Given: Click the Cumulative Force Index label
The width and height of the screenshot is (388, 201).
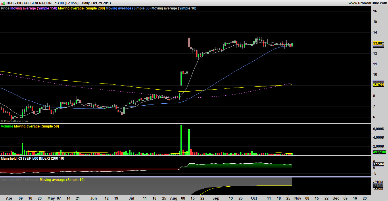Looking at the screenshot, I should pos(20,180).
